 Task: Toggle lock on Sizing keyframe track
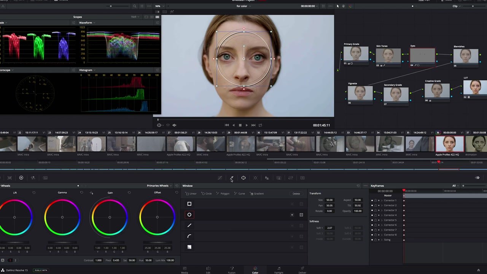(x=376, y=240)
